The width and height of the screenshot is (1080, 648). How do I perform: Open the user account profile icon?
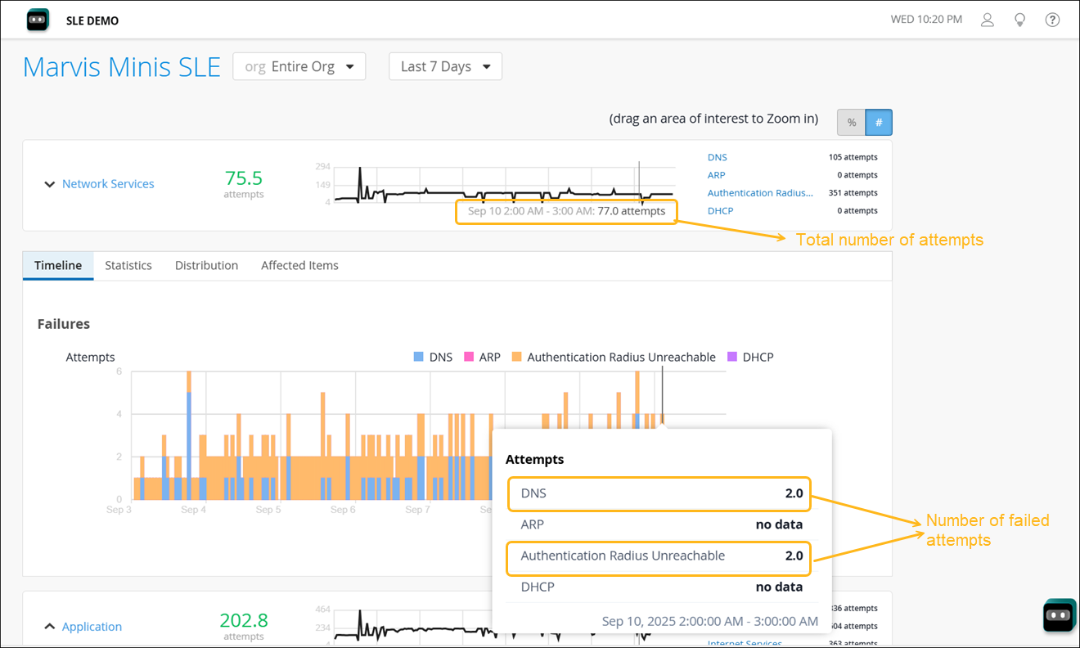click(x=988, y=20)
